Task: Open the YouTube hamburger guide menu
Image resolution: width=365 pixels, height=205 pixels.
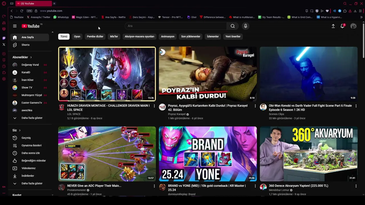Action: 15,26
